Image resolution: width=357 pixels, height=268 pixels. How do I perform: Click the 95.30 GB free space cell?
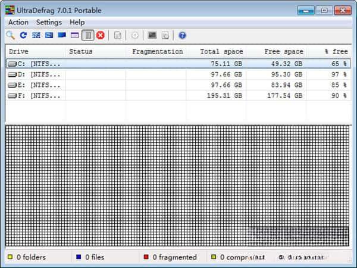click(x=287, y=74)
